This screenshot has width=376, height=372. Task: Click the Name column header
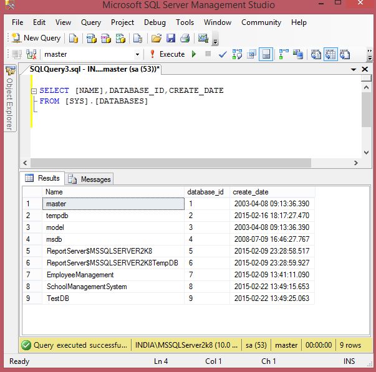pyautogui.click(x=113, y=192)
